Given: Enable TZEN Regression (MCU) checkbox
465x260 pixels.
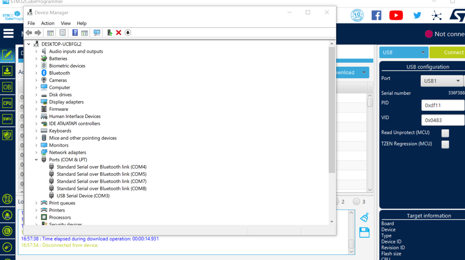Looking at the screenshot, I should click(445, 144).
